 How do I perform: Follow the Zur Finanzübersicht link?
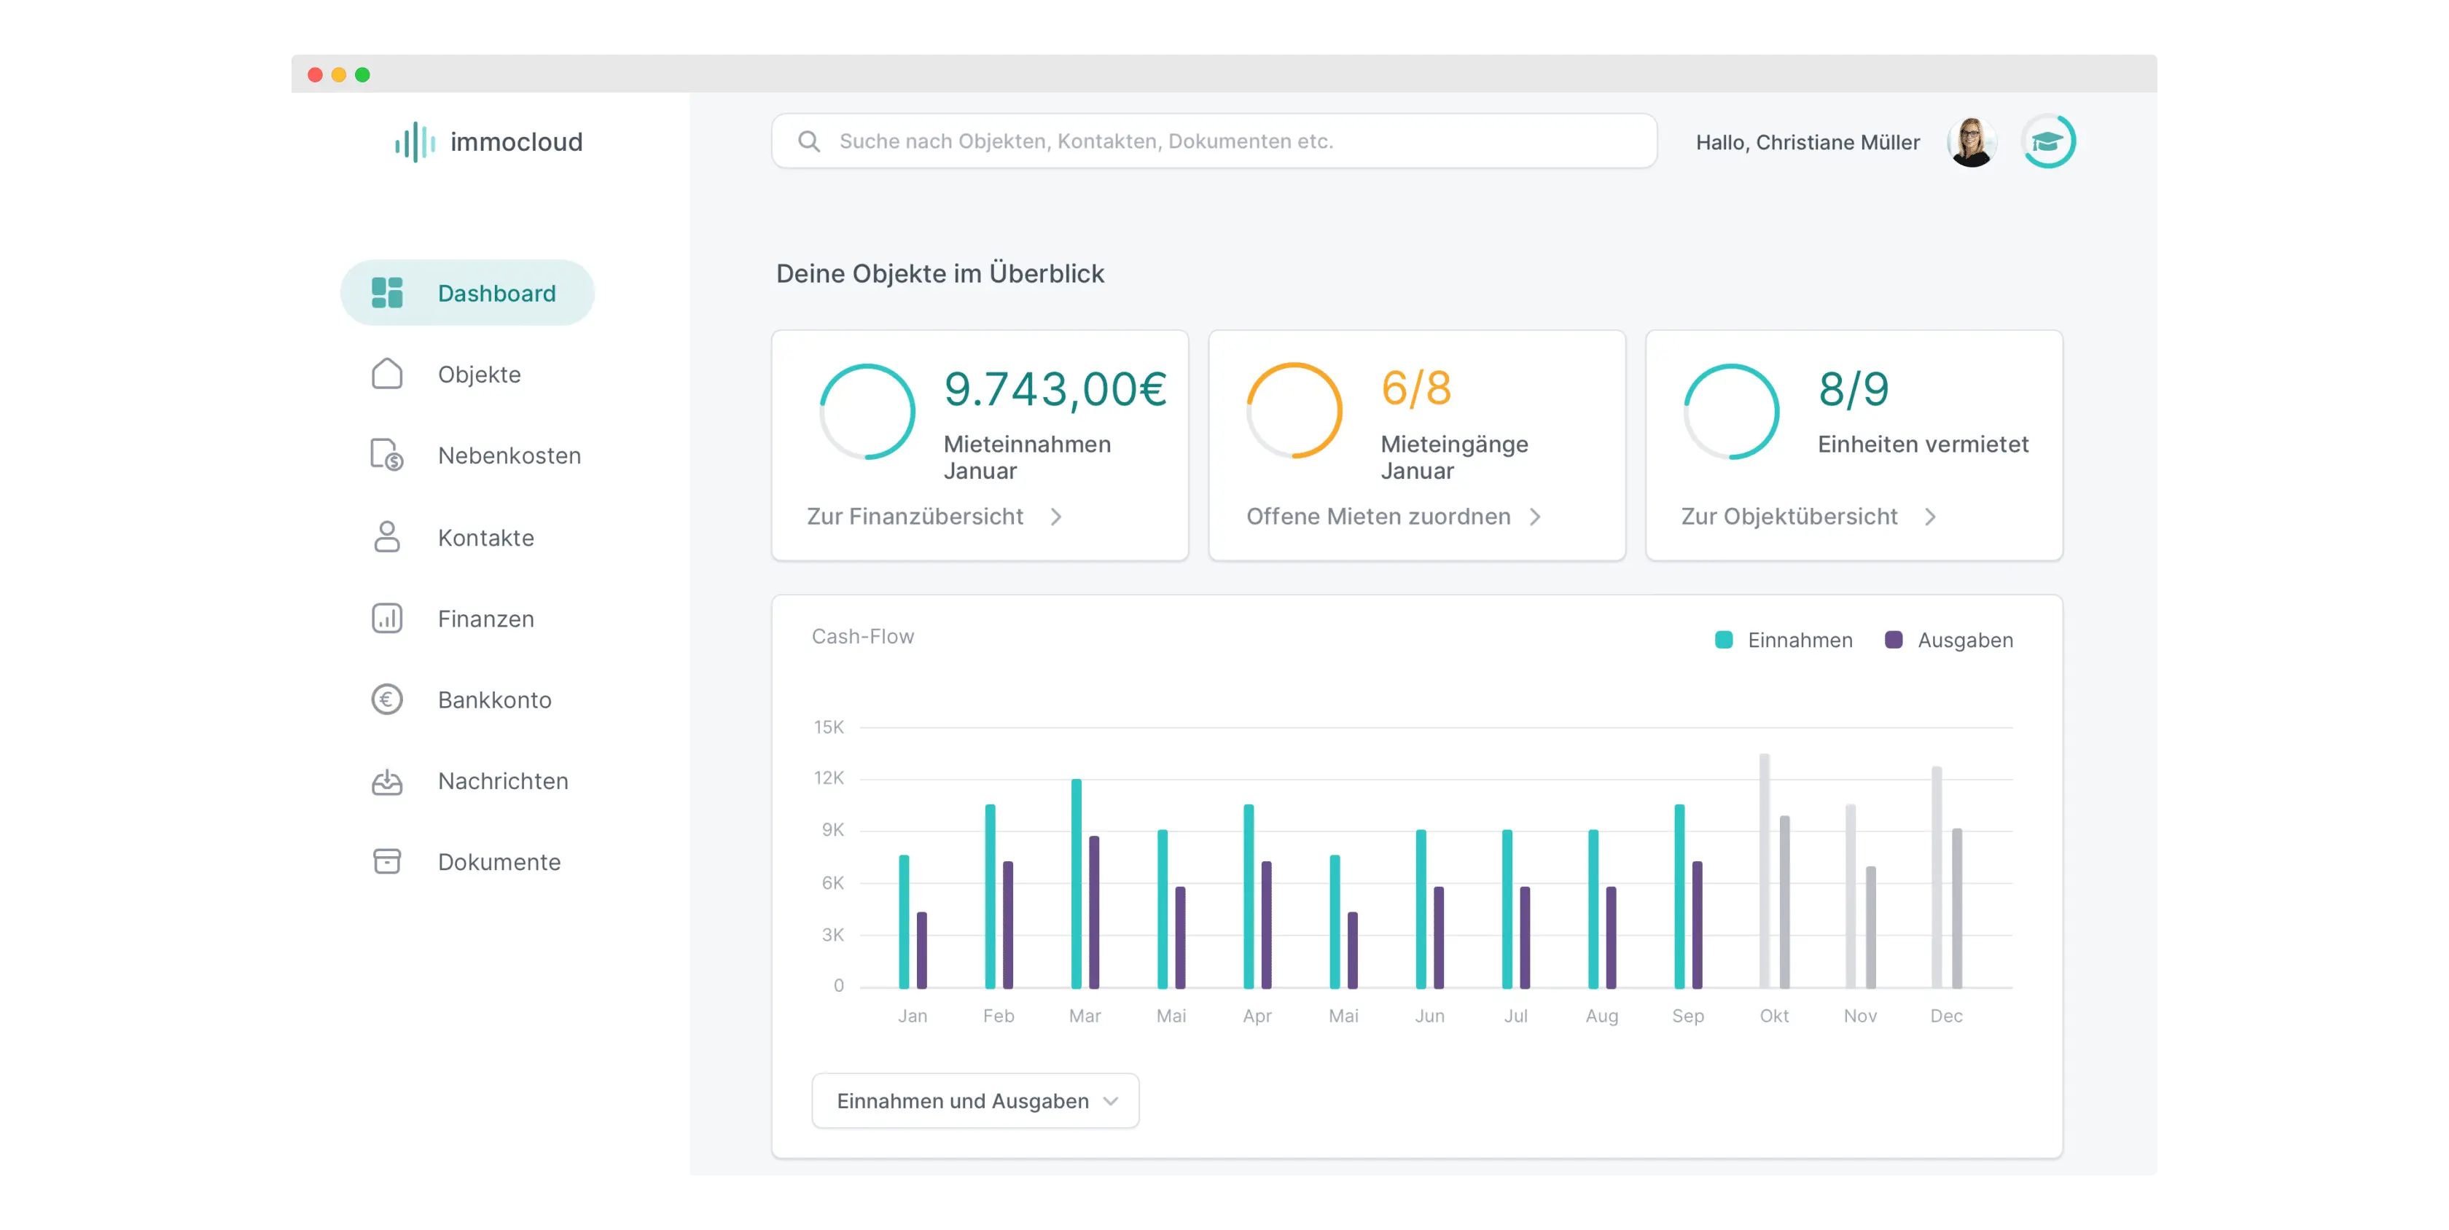915,516
